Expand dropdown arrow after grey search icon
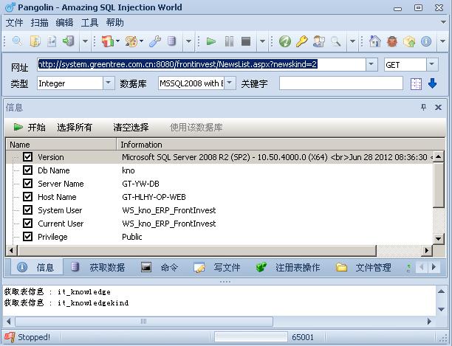This screenshot has height=346, width=452. [352, 41]
